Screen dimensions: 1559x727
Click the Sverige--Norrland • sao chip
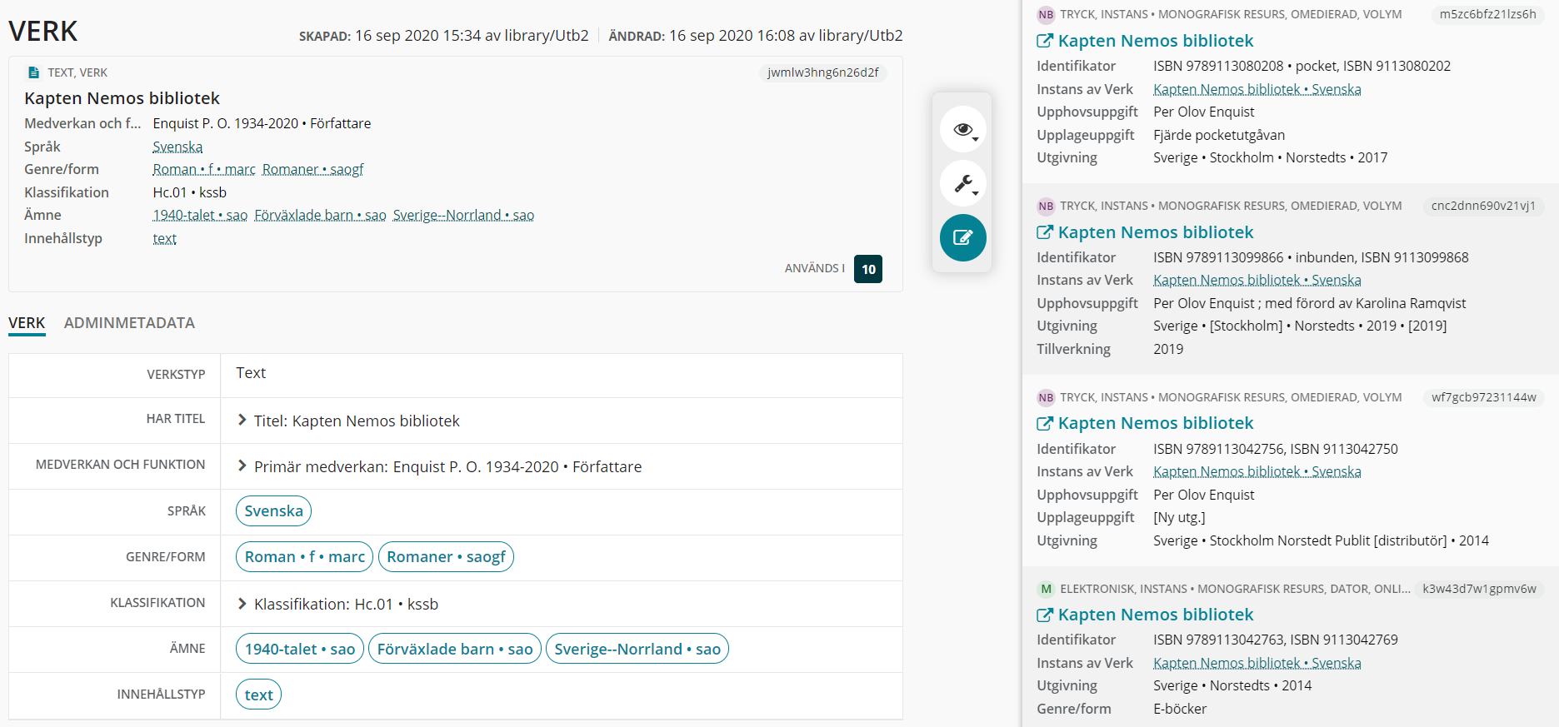point(637,649)
